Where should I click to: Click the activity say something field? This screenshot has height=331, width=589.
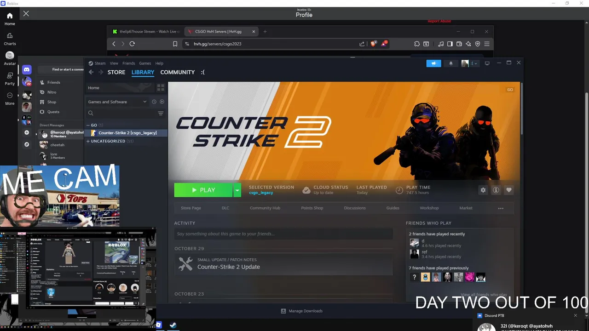[283, 234]
